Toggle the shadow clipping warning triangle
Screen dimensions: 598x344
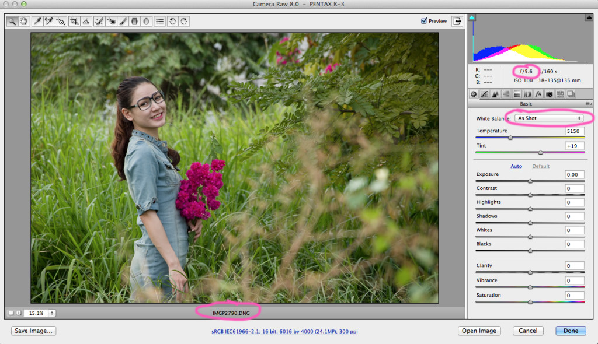point(472,17)
